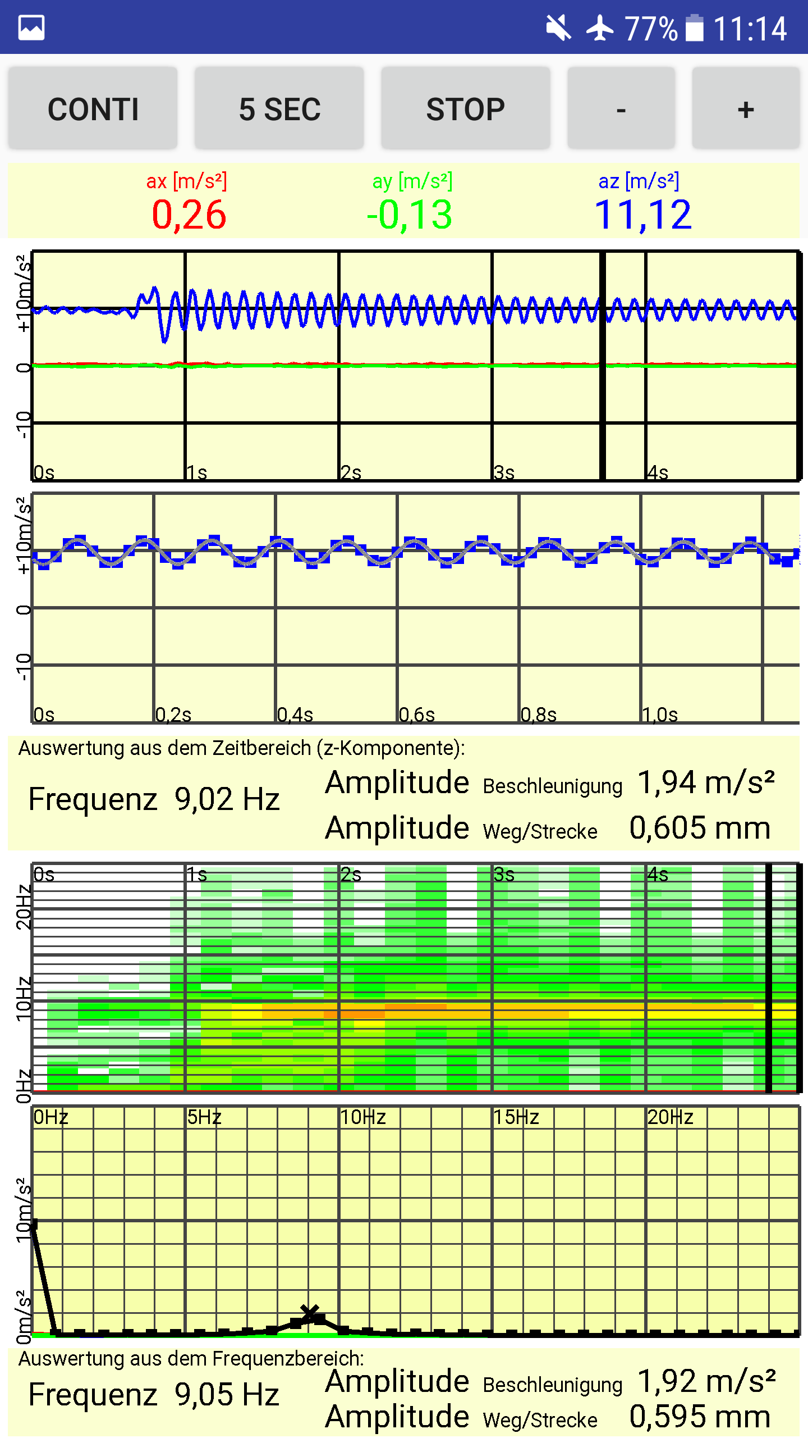This screenshot has height=1438, width=808.
Task: Open the image notification icon in status bar
Action: (x=31, y=28)
